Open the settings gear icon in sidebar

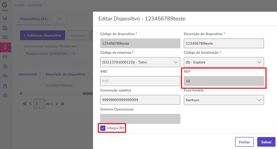5,96
